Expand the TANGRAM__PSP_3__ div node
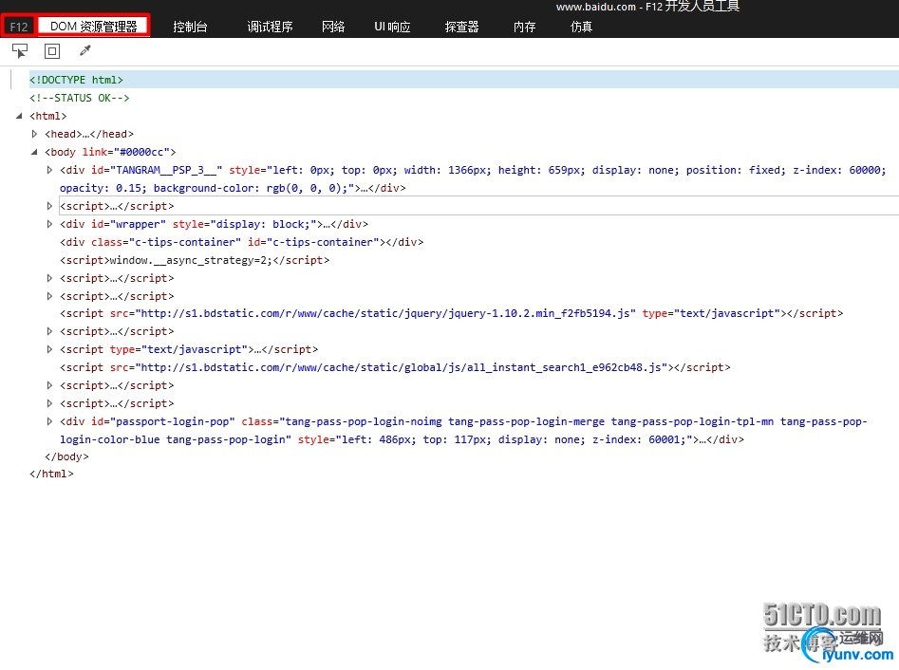The height and width of the screenshot is (670, 899). click(49, 170)
